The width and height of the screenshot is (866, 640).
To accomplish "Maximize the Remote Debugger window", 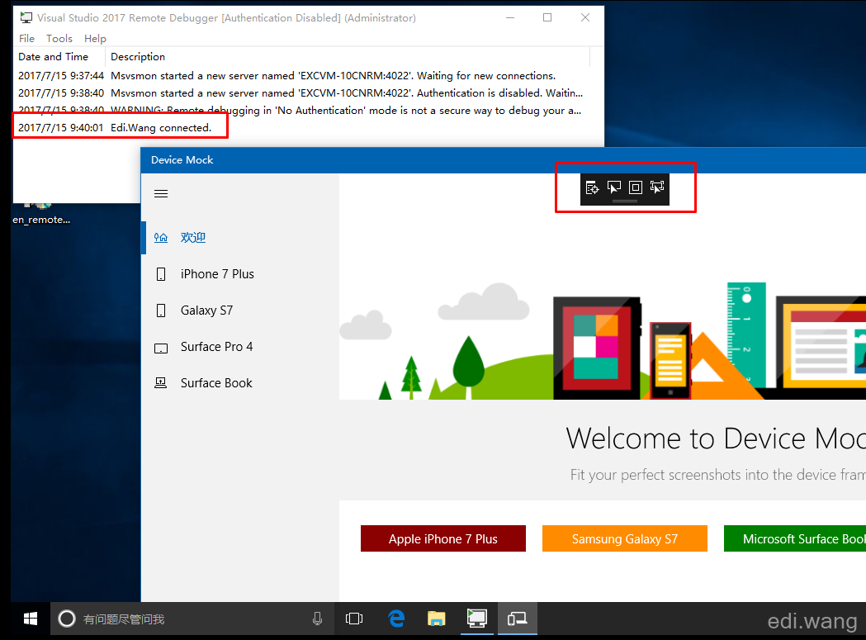I will point(547,17).
